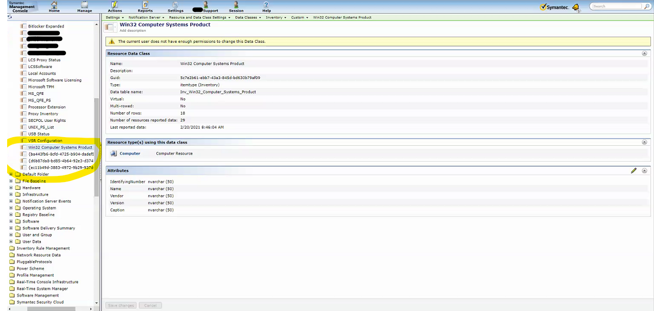Viewport: 654px width, 311px height.
Task: Click the Network Resource Data folder icon
Action: point(12,255)
